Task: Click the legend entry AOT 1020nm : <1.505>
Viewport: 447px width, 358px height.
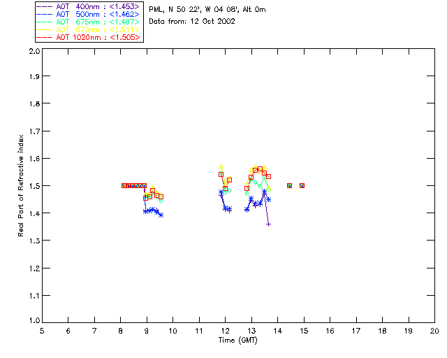Action: (x=89, y=37)
